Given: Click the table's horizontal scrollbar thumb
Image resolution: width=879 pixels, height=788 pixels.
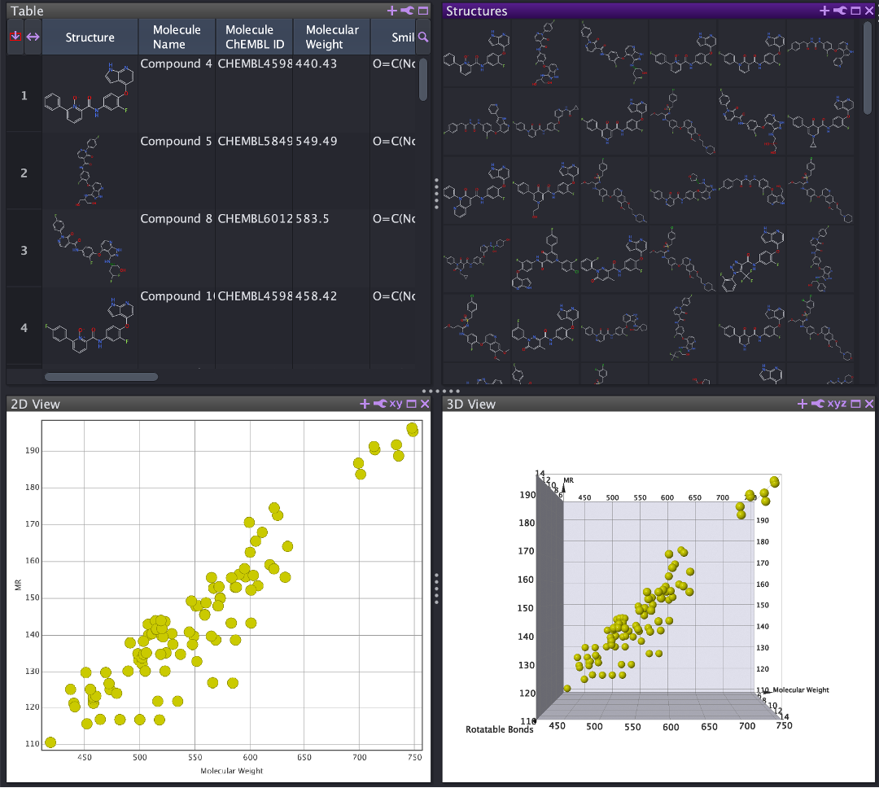Looking at the screenshot, I should [x=101, y=377].
